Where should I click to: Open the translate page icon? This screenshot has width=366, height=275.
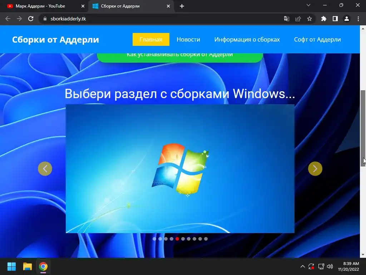coord(286,19)
